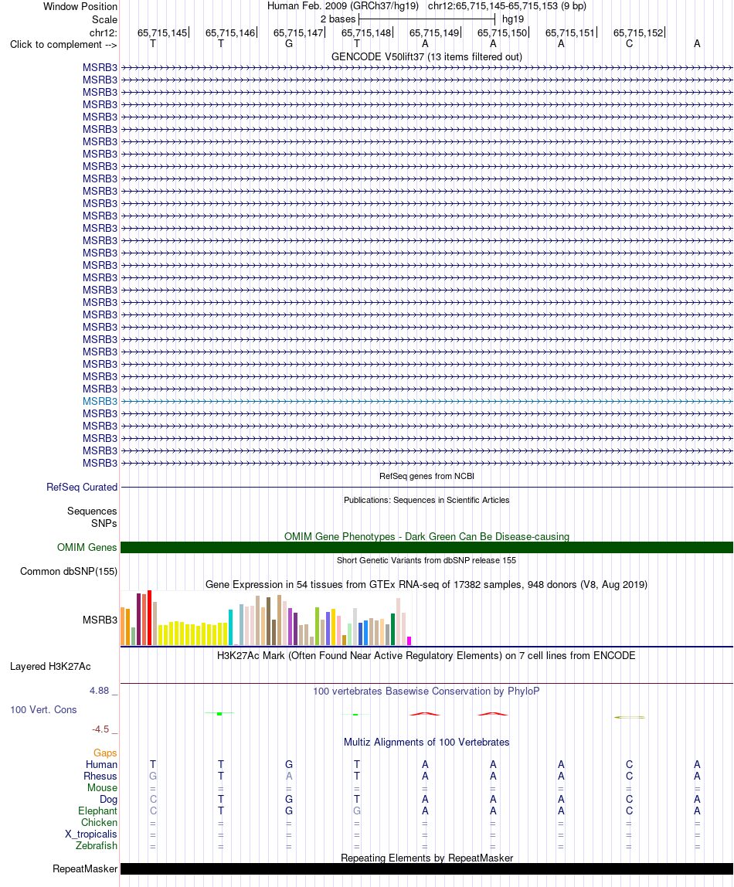Click position label 65,715,150 on the ruler
This screenshot has width=734, height=887.
point(502,32)
